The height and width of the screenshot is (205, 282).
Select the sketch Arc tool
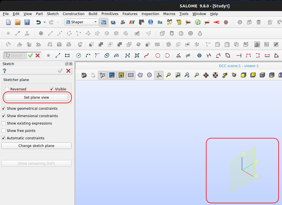[88, 55]
